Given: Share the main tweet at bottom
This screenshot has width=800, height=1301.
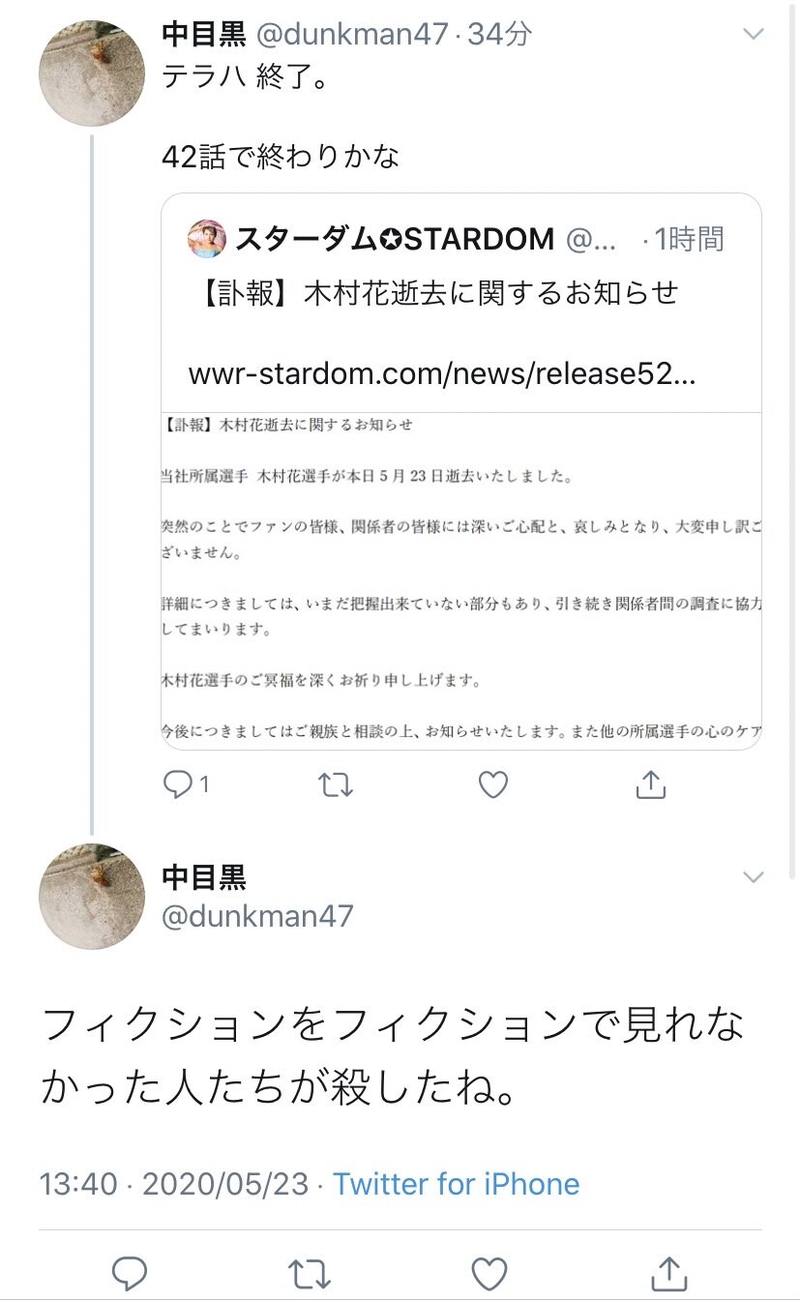Looking at the screenshot, I should (669, 1273).
